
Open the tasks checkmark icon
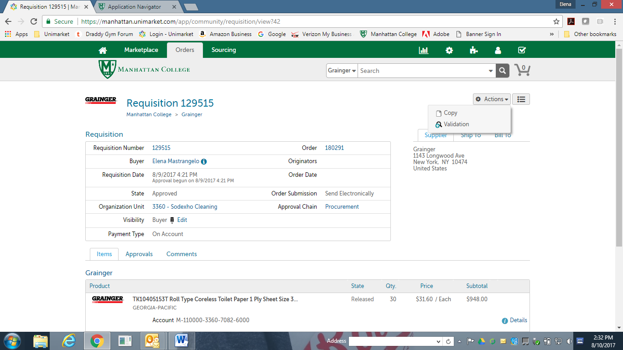point(522,50)
